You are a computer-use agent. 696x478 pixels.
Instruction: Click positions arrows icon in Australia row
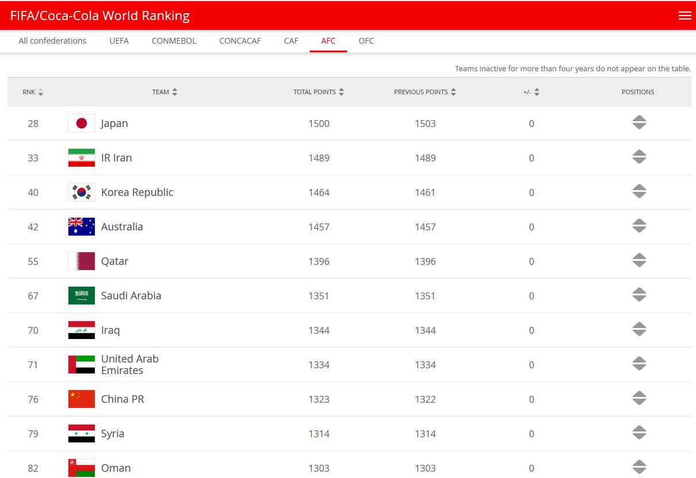click(x=639, y=226)
